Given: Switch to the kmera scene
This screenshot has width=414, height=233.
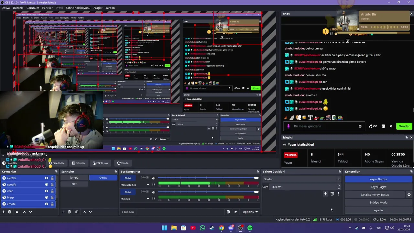Looking at the screenshot, I should pos(74,177).
